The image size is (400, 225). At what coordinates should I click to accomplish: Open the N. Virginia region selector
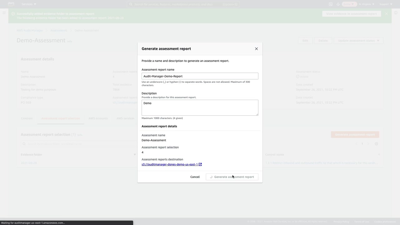[x=366, y=4]
